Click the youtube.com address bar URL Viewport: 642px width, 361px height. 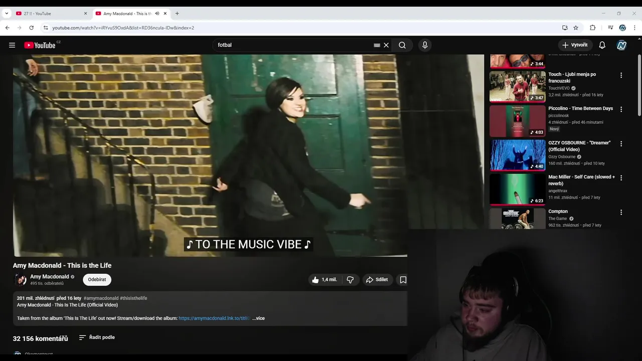(x=123, y=28)
